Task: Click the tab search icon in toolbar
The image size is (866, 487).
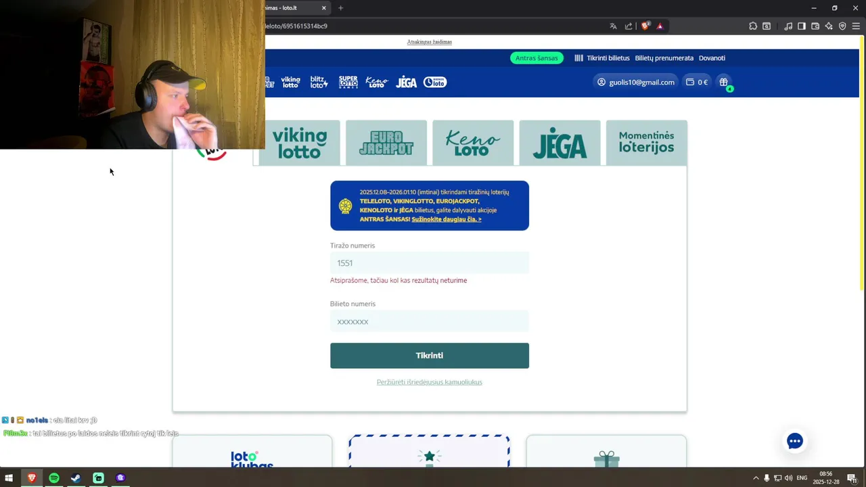Action: 767,26
